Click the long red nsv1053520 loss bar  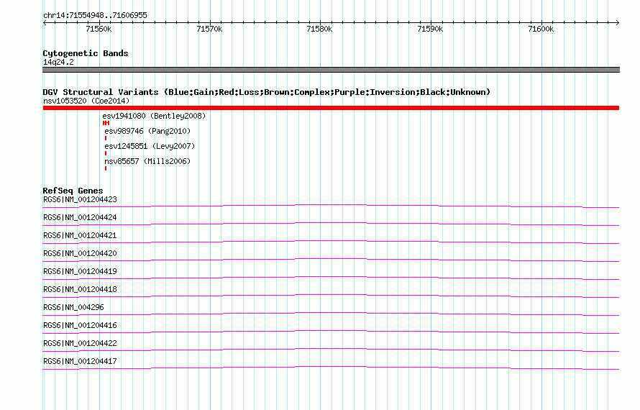(331, 108)
